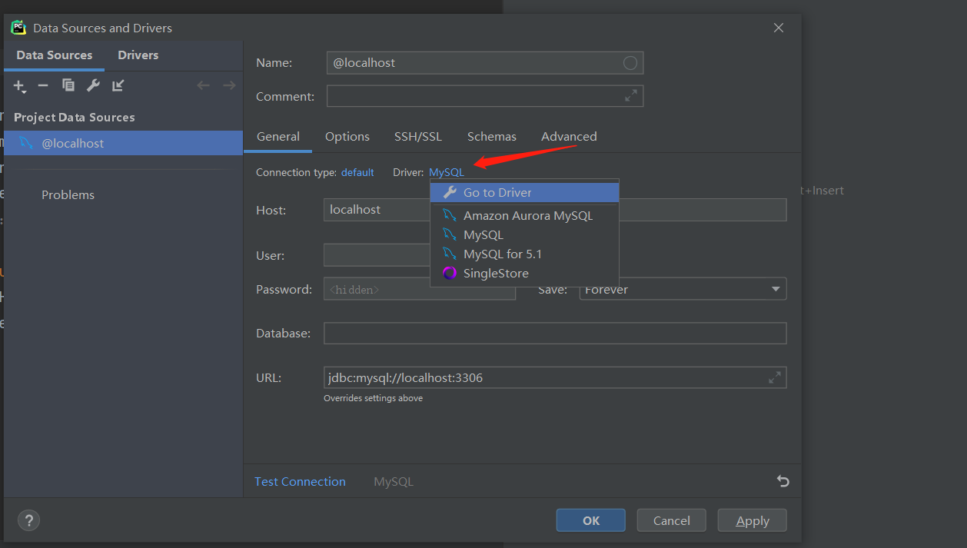967x548 pixels.
Task: Switch to the Drivers tab
Action: click(x=138, y=55)
